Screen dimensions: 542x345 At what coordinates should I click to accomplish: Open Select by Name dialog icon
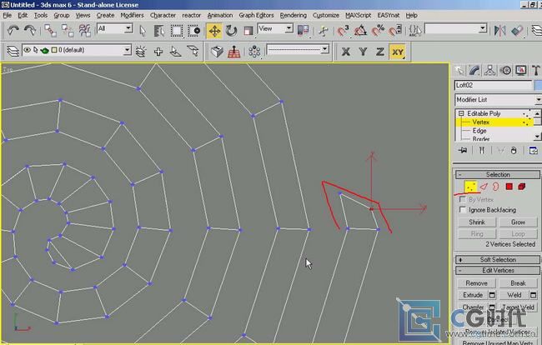coord(159,31)
